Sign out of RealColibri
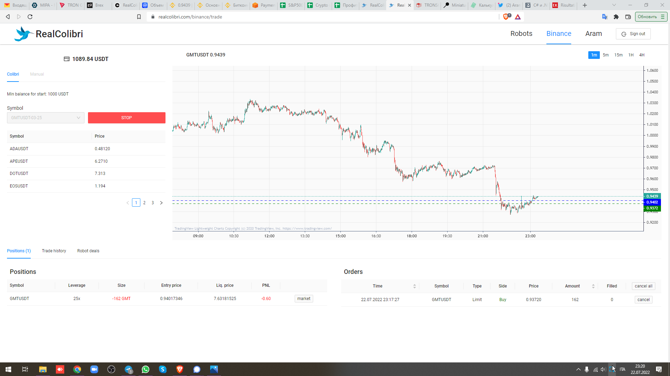This screenshot has width=670, height=376. (633, 34)
